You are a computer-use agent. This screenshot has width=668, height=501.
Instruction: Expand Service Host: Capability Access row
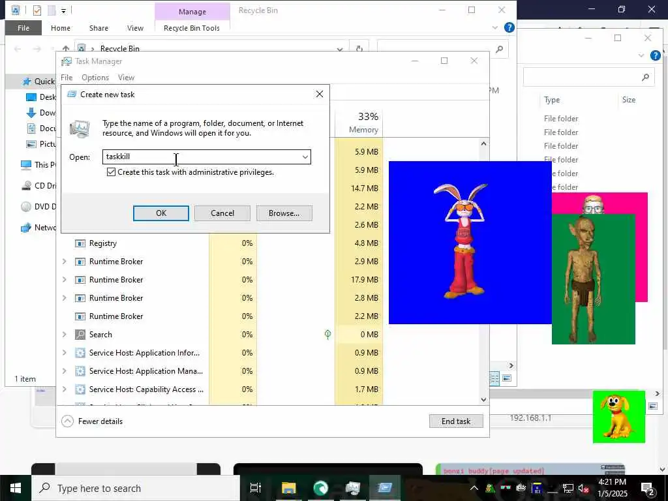coord(65,389)
